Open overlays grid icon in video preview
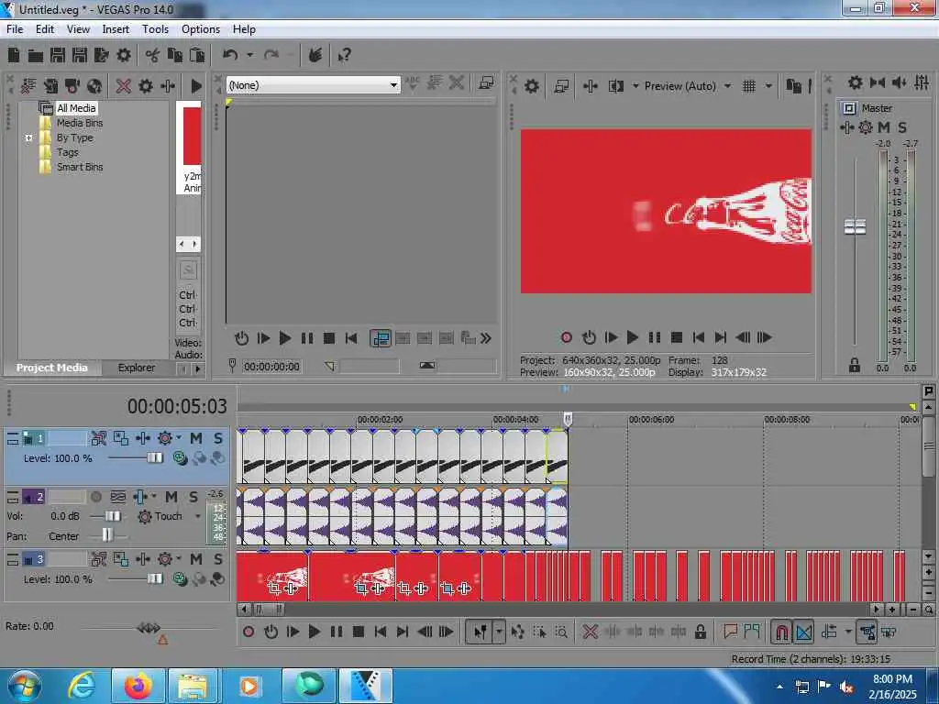 pos(748,86)
